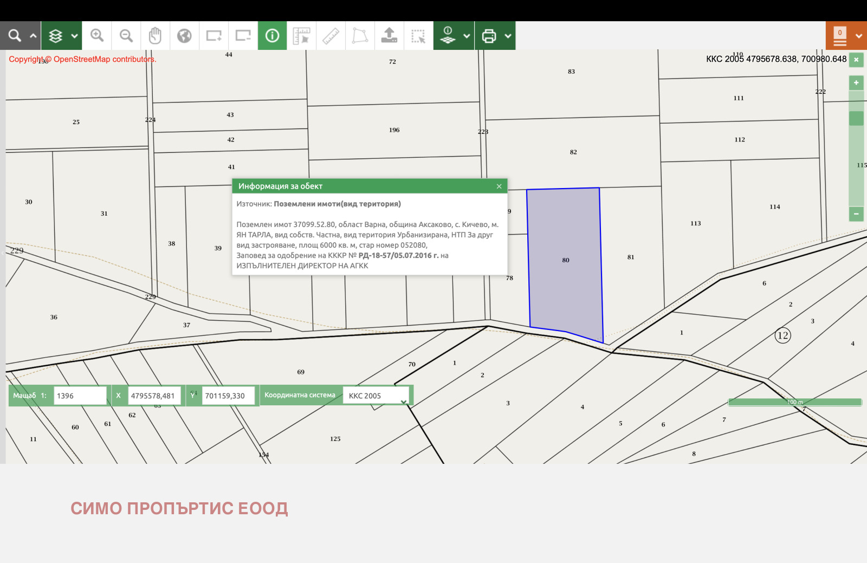Choose the select-by-rectangle tool
The image size is (867, 563).
[418, 36]
